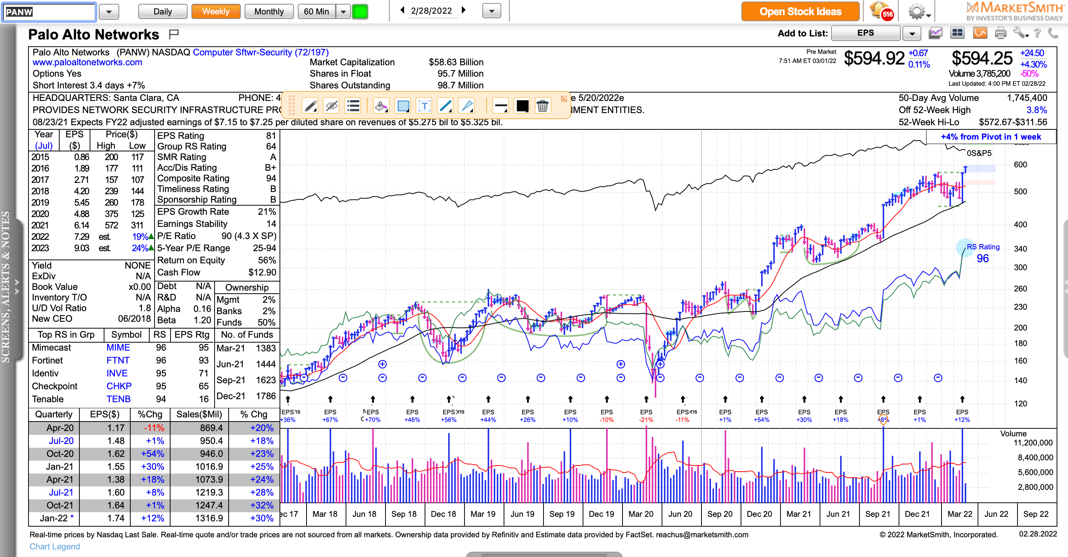Click the PANW symbol input field
1068x557 pixels.
click(x=49, y=12)
